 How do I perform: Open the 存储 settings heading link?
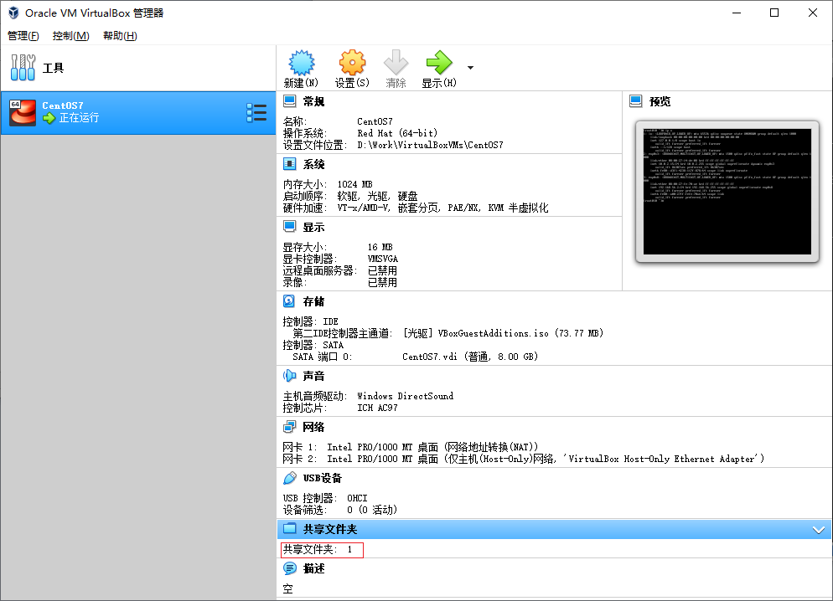coord(313,301)
